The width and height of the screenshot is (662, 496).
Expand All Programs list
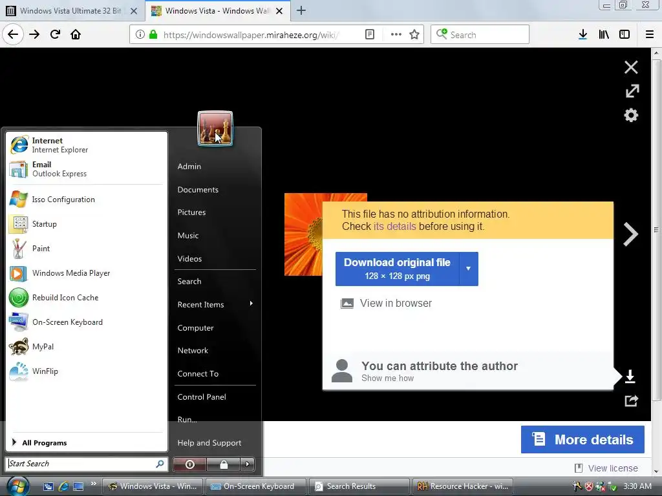(x=87, y=442)
